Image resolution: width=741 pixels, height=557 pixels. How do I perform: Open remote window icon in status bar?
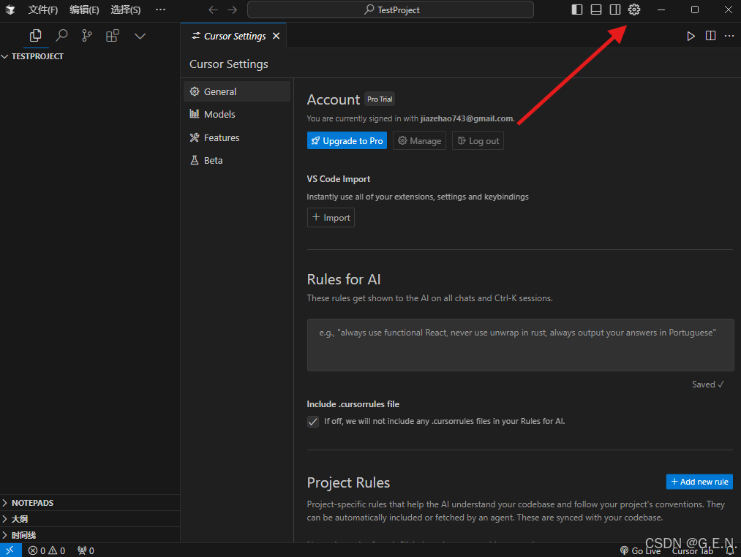(x=10, y=550)
